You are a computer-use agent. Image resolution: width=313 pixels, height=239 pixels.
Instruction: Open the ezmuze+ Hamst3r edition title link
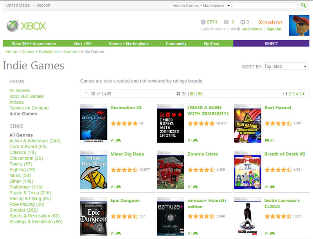207,203
